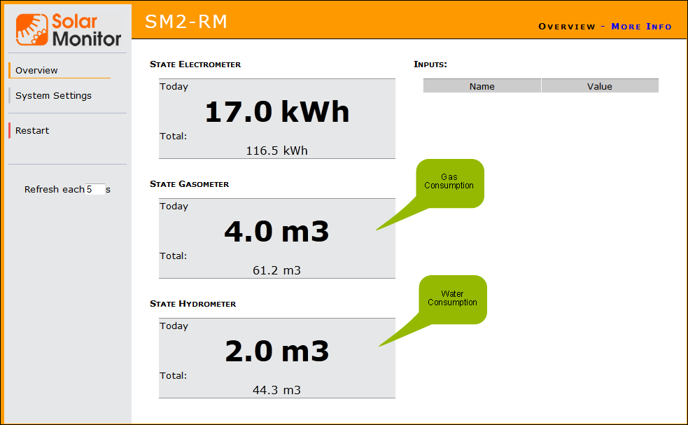Viewport: 688px width, 425px height.
Task: Click the 61.2 m3 gas total
Action: 276,270
